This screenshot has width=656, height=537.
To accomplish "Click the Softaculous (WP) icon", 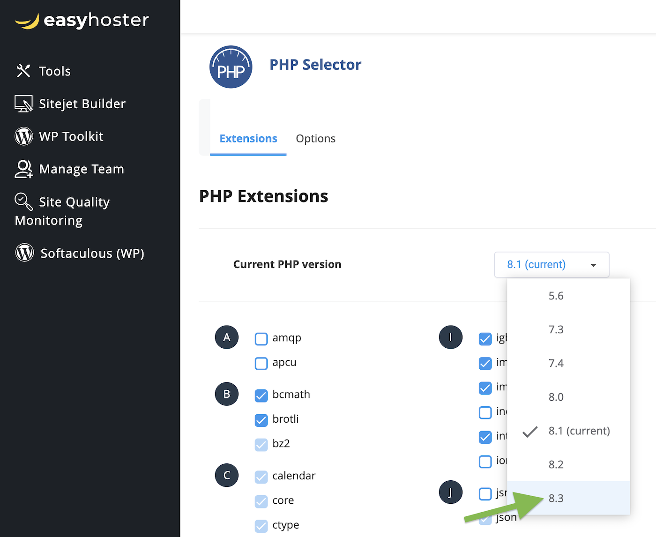I will coord(24,253).
